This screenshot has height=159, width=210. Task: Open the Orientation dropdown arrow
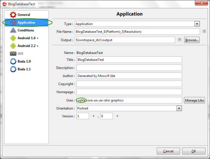(x=179, y=108)
